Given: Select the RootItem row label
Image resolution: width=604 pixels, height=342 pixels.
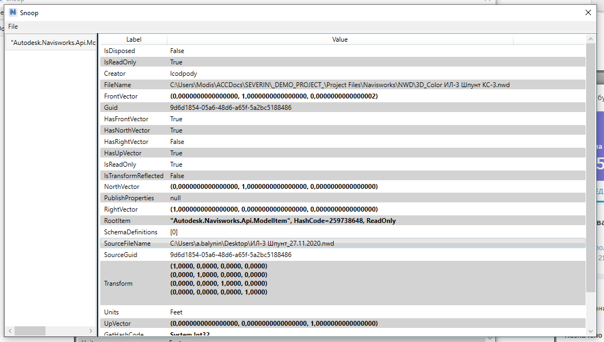Looking at the screenshot, I should (117, 221).
